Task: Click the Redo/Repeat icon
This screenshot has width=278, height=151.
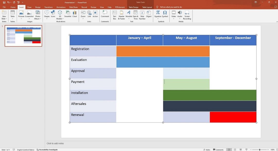Action: (14, 3)
